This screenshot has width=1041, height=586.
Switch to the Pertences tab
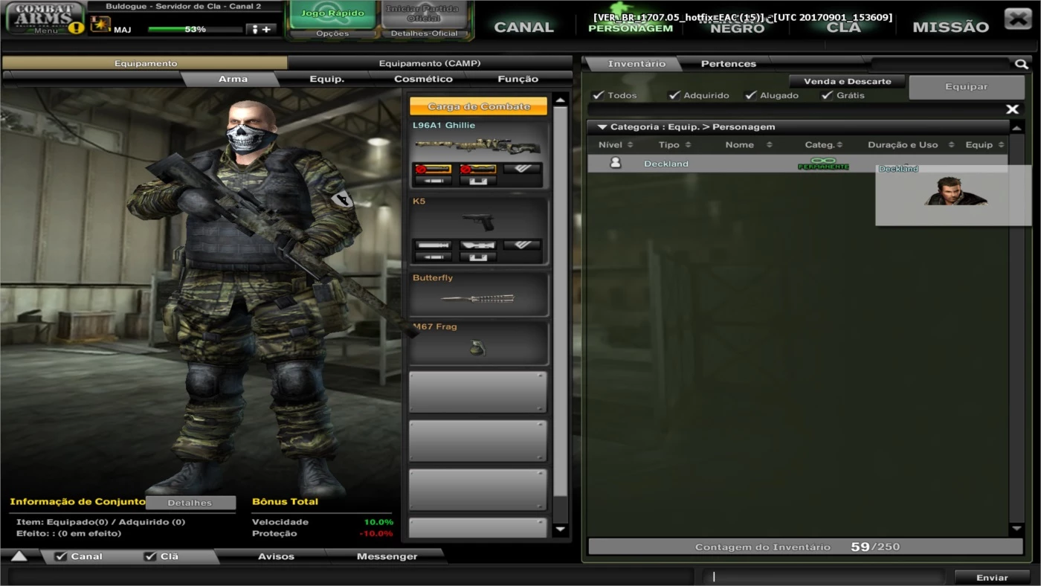[728, 64]
